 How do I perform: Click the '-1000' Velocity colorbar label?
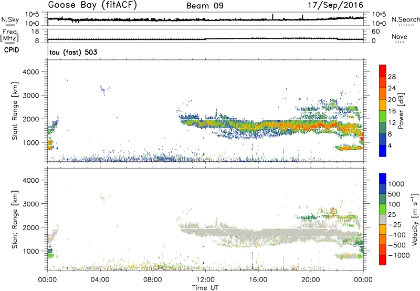coord(399,255)
